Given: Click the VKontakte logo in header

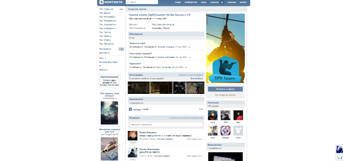Looking at the screenshot, I should point(109,2).
